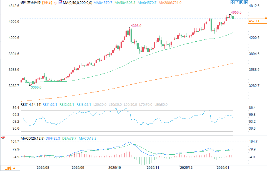Click the last blue icon in top-right toolbar

coord(246,2)
